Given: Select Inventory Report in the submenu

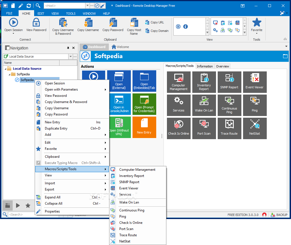Looking at the screenshot, I should point(138,176).
